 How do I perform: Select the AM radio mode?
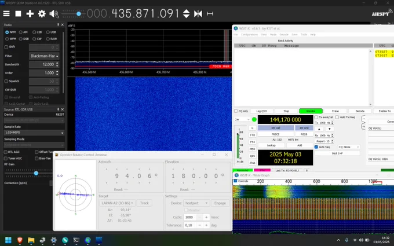(23, 32)
